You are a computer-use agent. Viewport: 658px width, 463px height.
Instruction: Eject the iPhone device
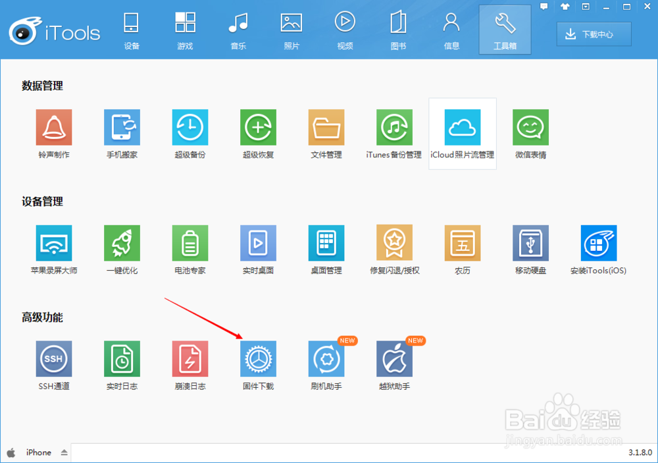[x=64, y=452]
